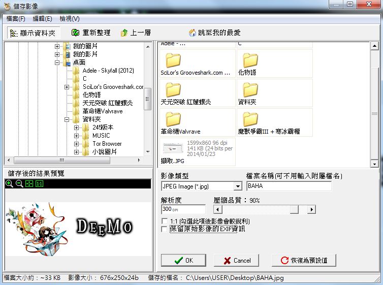Toggle 顯示資料夾 folder tree button

pyautogui.click(x=33, y=33)
